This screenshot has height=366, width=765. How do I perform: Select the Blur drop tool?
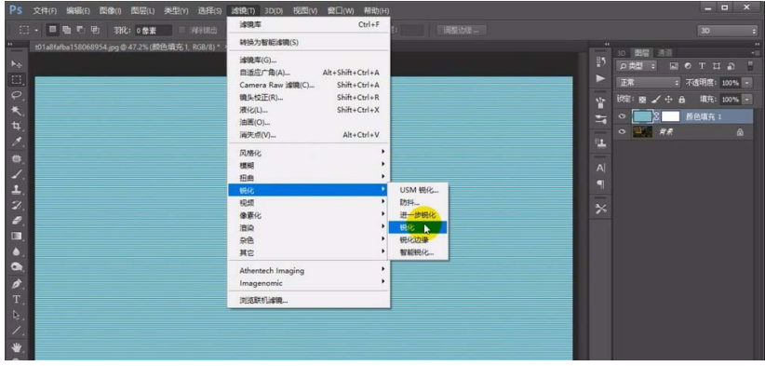[x=17, y=251]
